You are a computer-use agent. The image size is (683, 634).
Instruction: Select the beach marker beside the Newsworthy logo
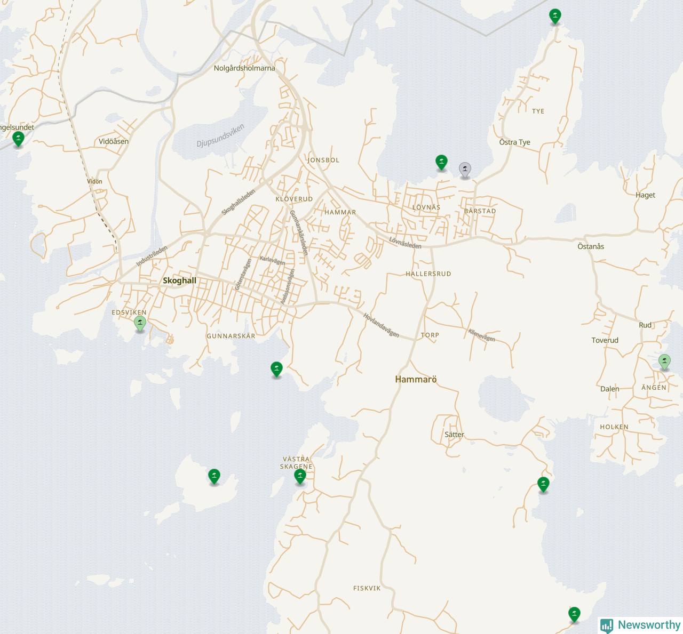pyautogui.click(x=574, y=614)
